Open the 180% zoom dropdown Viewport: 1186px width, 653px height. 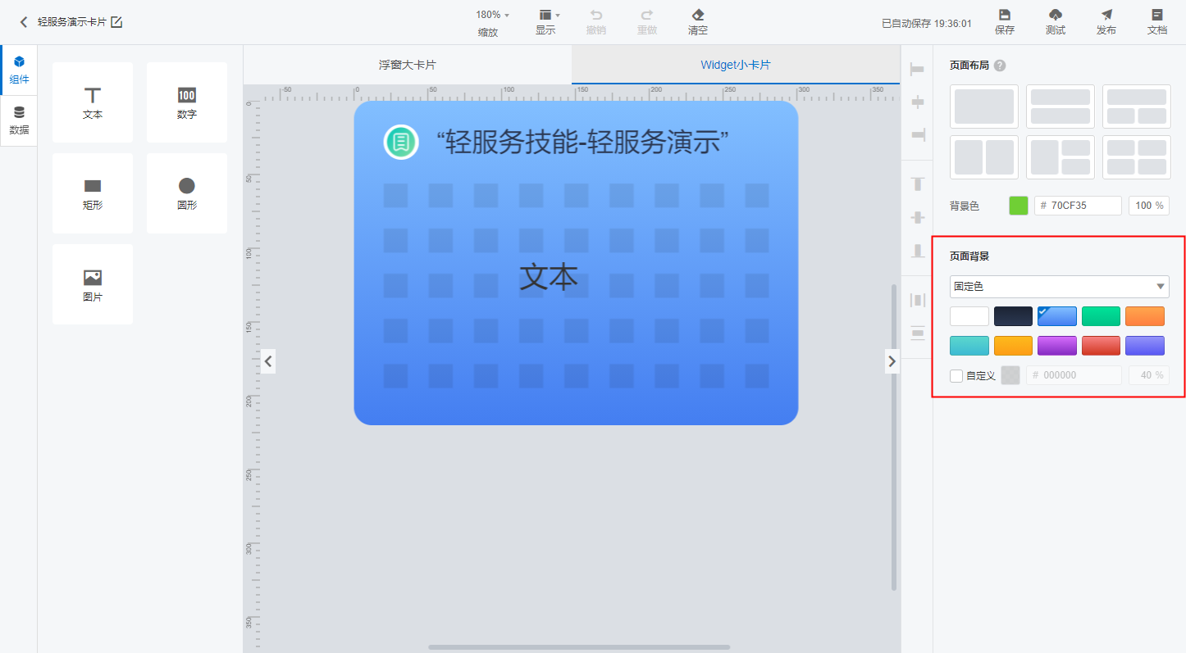point(492,15)
